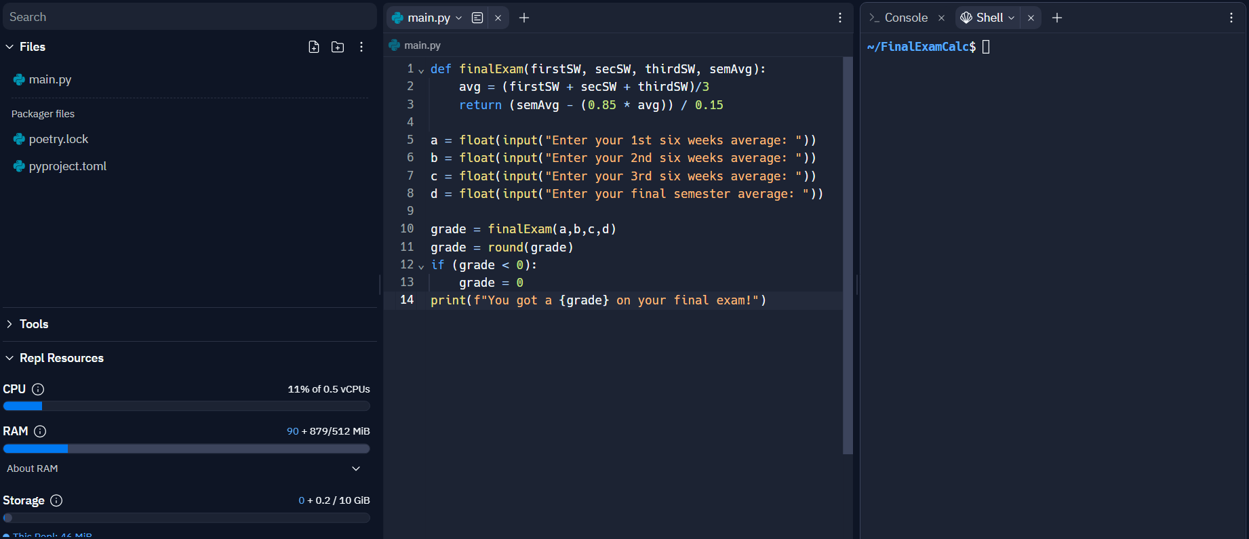Open pyproject.toml from Packager files
This screenshot has width=1249, height=539.
pos(68,166)
